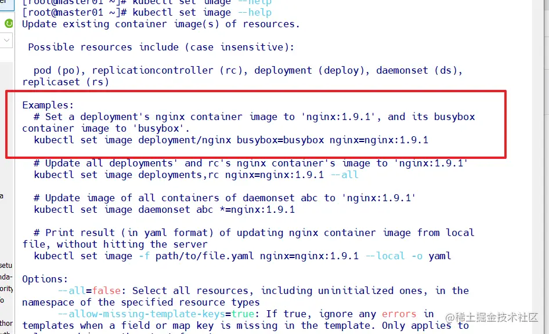Click "busybox=busybox" argument in example command

click(280, 140)
